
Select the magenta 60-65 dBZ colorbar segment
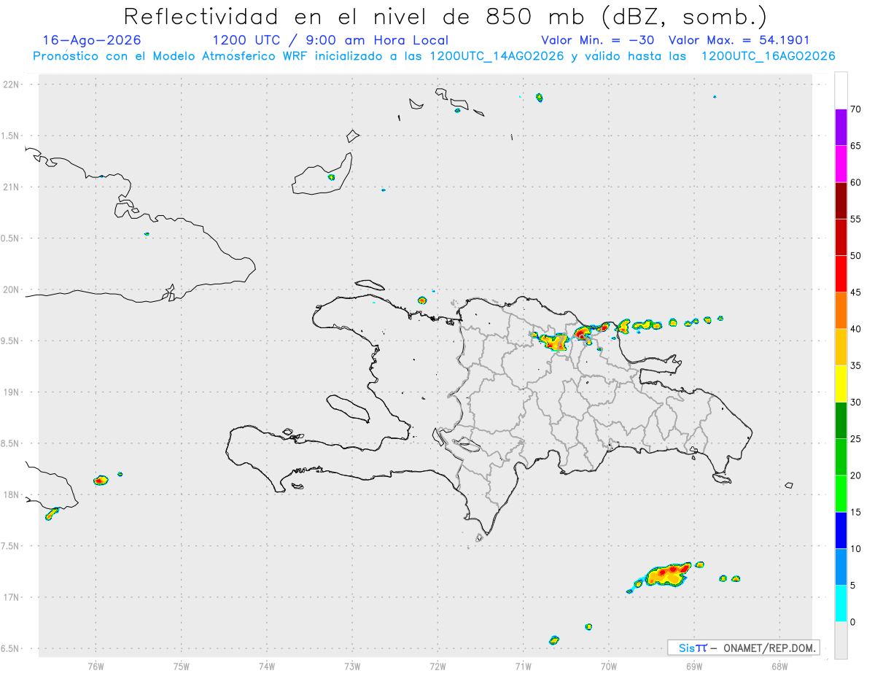pyautogui.click(x=841, y=164)
